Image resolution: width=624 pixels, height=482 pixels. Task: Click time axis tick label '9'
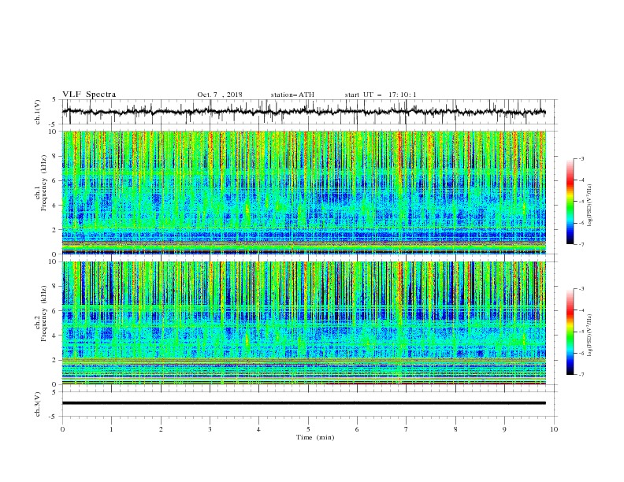pos(504,429)
